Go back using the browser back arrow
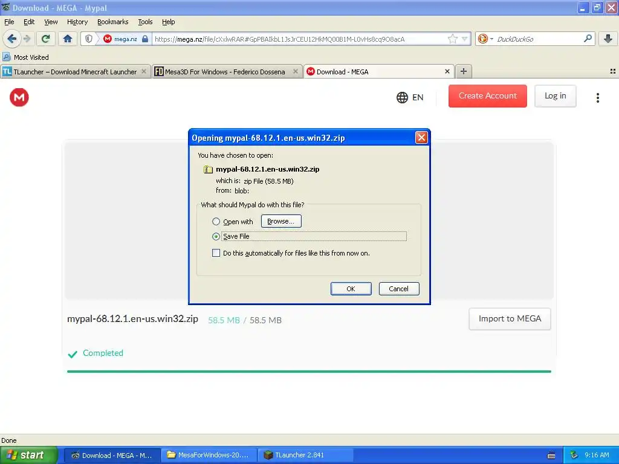619x464 pixels. click(11, 39)
